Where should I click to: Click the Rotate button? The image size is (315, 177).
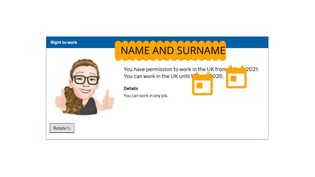62,128
